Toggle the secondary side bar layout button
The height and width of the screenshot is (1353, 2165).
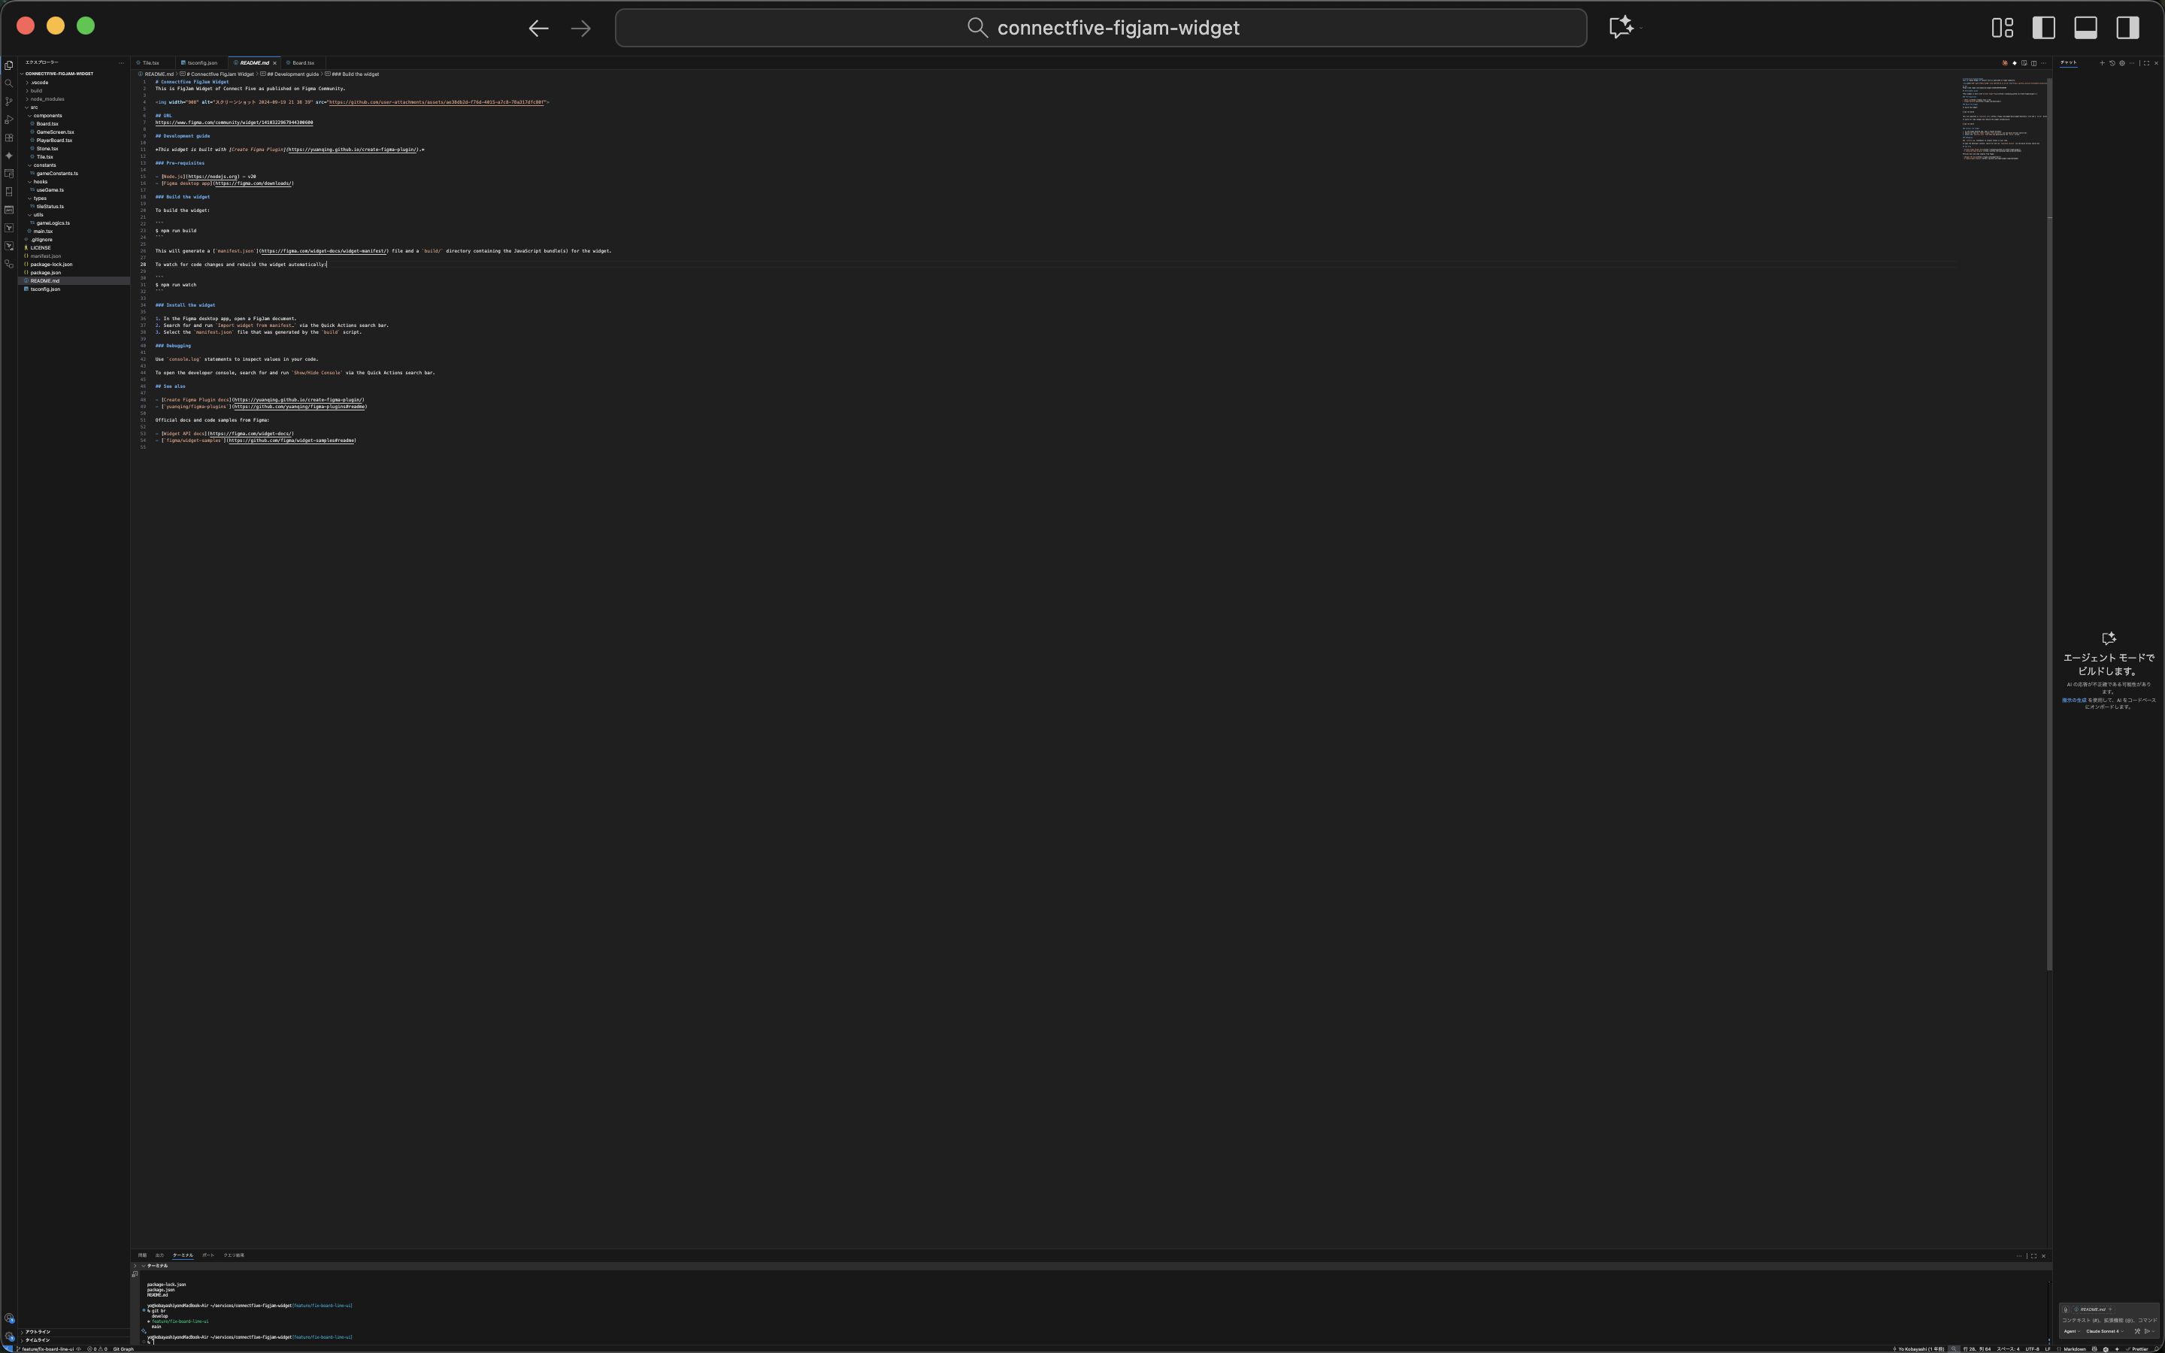[2127, 28]
